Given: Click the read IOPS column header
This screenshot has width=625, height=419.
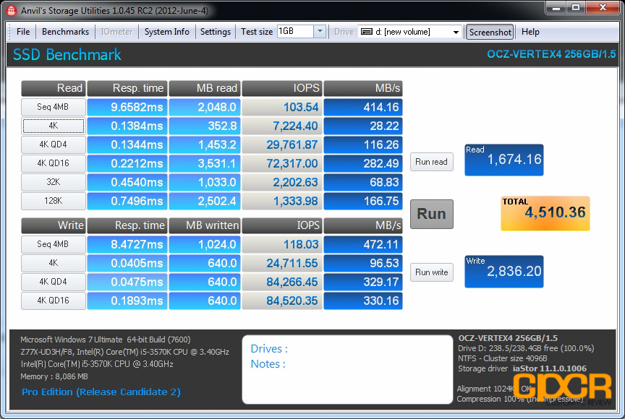Looking at the screenshot, I should tap(282, 88).
